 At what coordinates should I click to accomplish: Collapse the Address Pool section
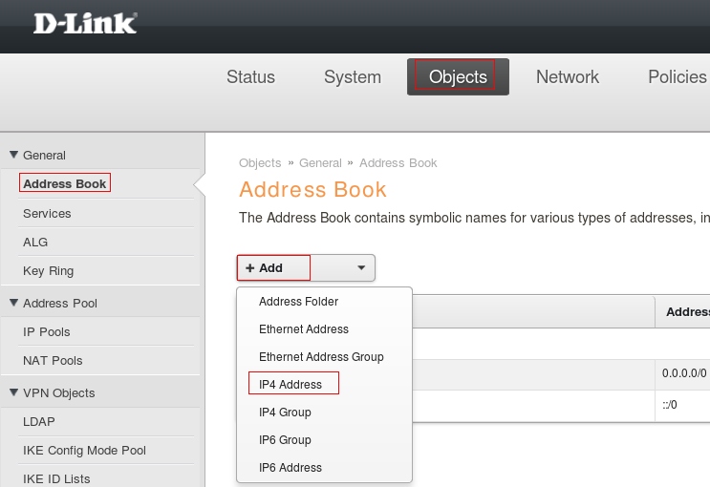[14, 303]
